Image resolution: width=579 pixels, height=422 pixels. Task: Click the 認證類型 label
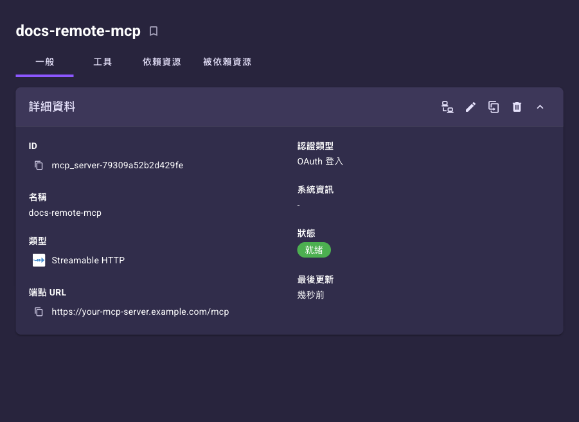tap(316, 146)
